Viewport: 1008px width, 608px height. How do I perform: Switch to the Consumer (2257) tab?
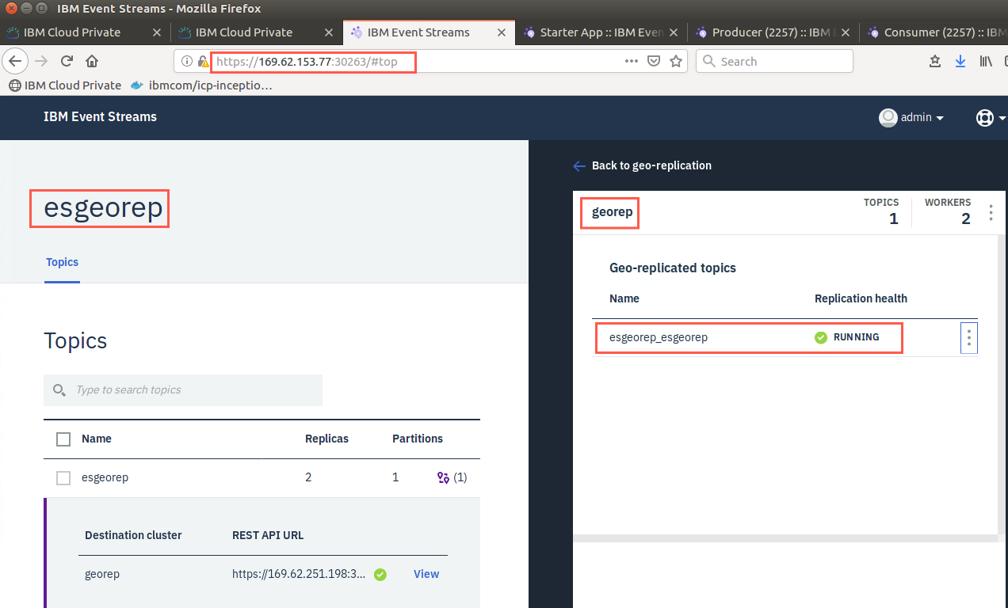(x=934, y=32)
